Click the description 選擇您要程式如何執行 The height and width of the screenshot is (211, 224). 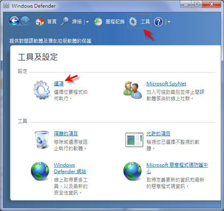71,95
